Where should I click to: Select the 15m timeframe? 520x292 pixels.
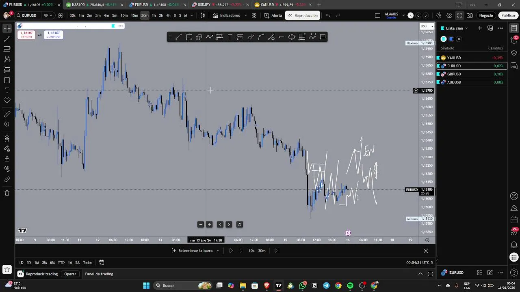point(134,15)
